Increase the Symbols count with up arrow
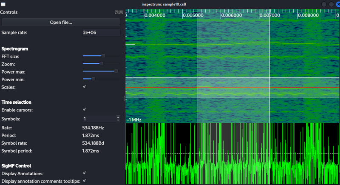340x185 pixels. (118, 117)
